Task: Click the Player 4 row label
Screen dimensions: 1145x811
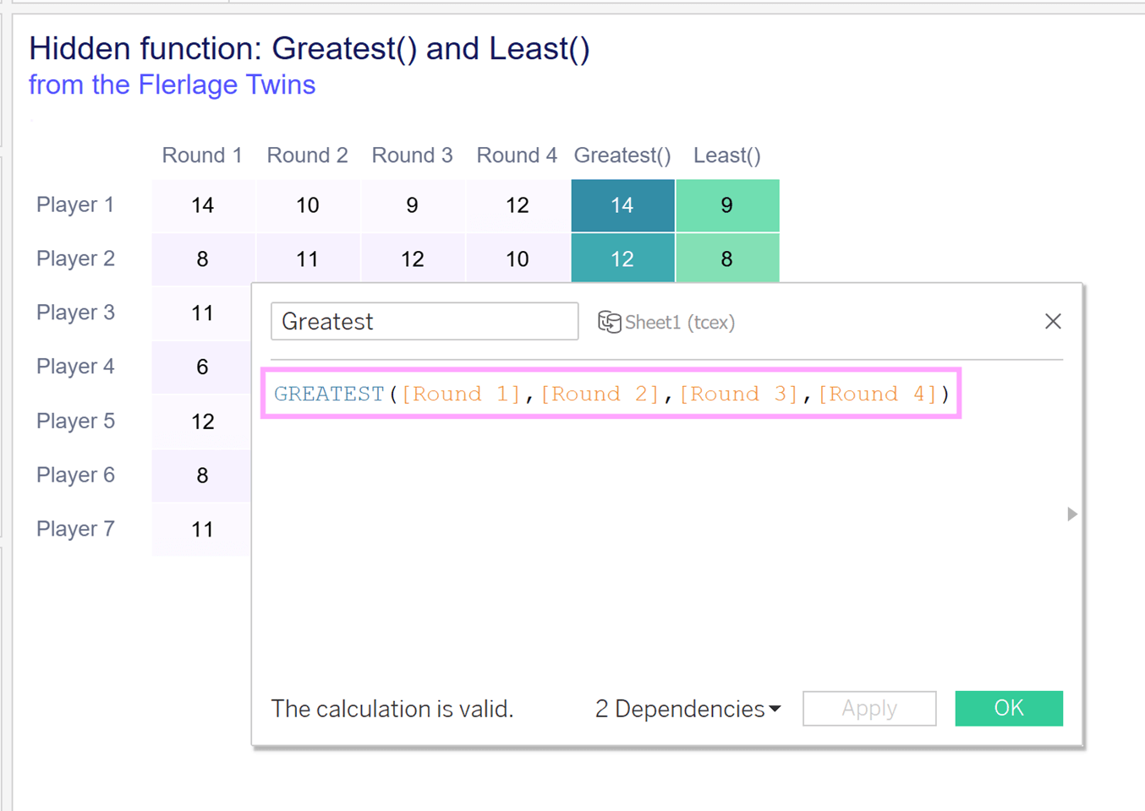Action: coord(75,367)
